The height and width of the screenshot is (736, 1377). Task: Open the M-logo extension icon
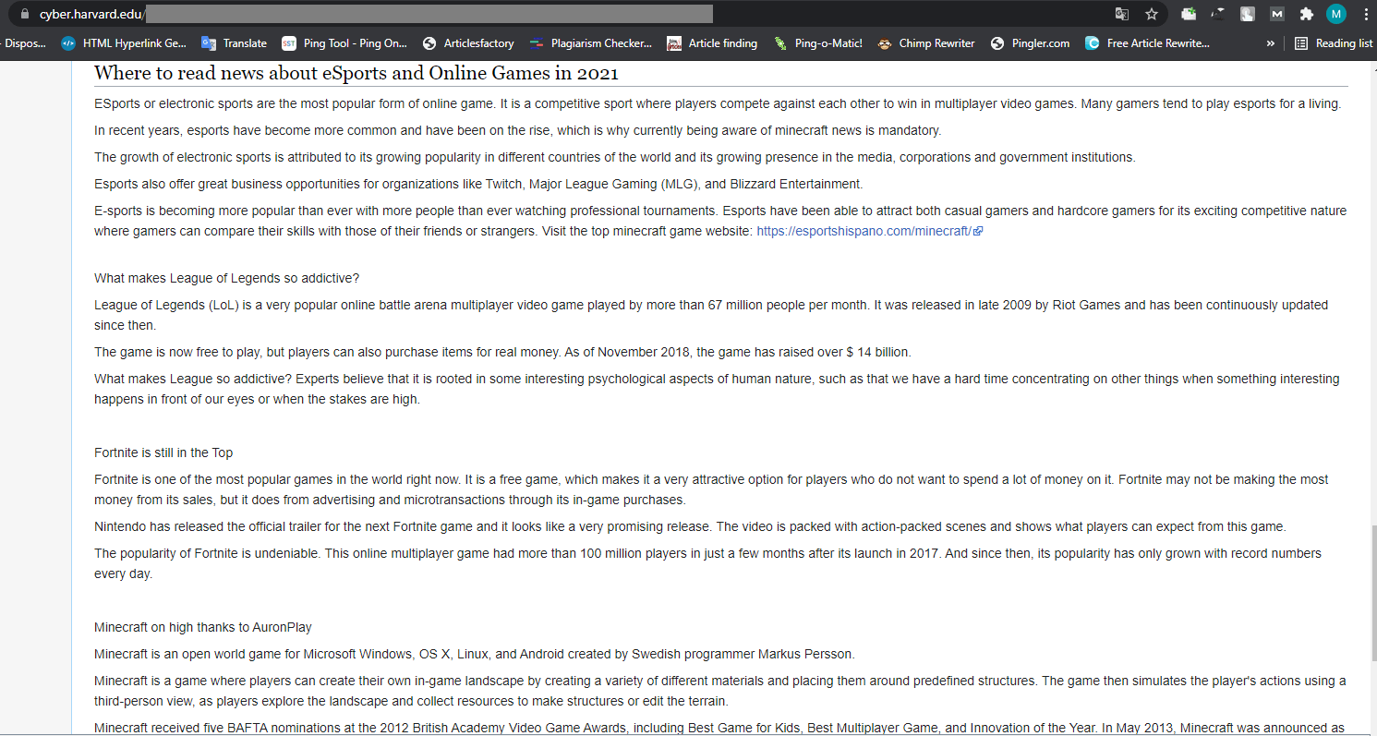click(x=1276, y=14)
